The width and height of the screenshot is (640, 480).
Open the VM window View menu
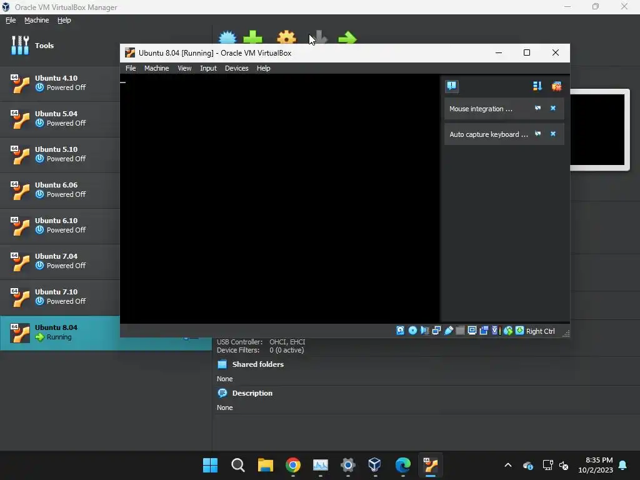pos(184,68)
